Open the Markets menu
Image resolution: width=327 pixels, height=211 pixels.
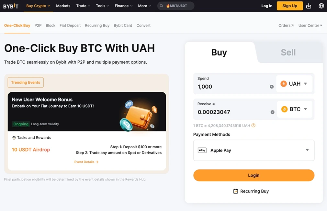pyautogui.click(x=63, y=5)
